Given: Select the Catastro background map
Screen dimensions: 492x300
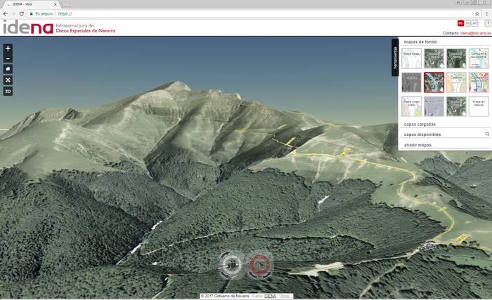Looking at the screenshot, I should (456, 82).
